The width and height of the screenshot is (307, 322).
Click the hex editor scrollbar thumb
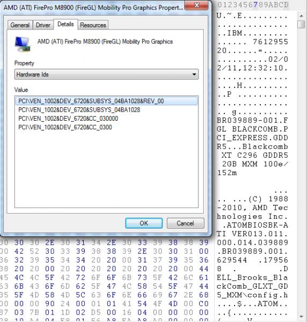(301, 24)
